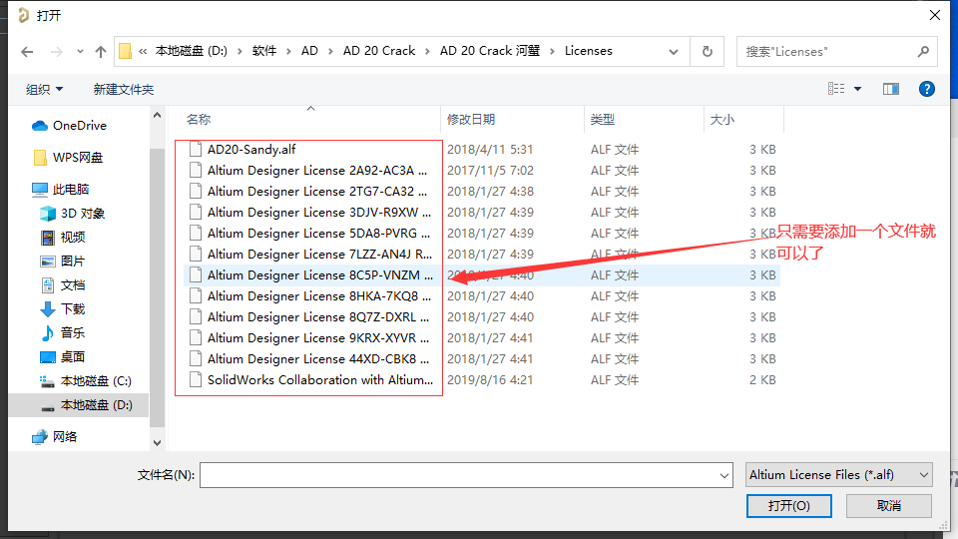The width and height of the screenshot is (958, 539).
Task: Refresh the Licenses folder view
Action: click(x=707, y=51)
